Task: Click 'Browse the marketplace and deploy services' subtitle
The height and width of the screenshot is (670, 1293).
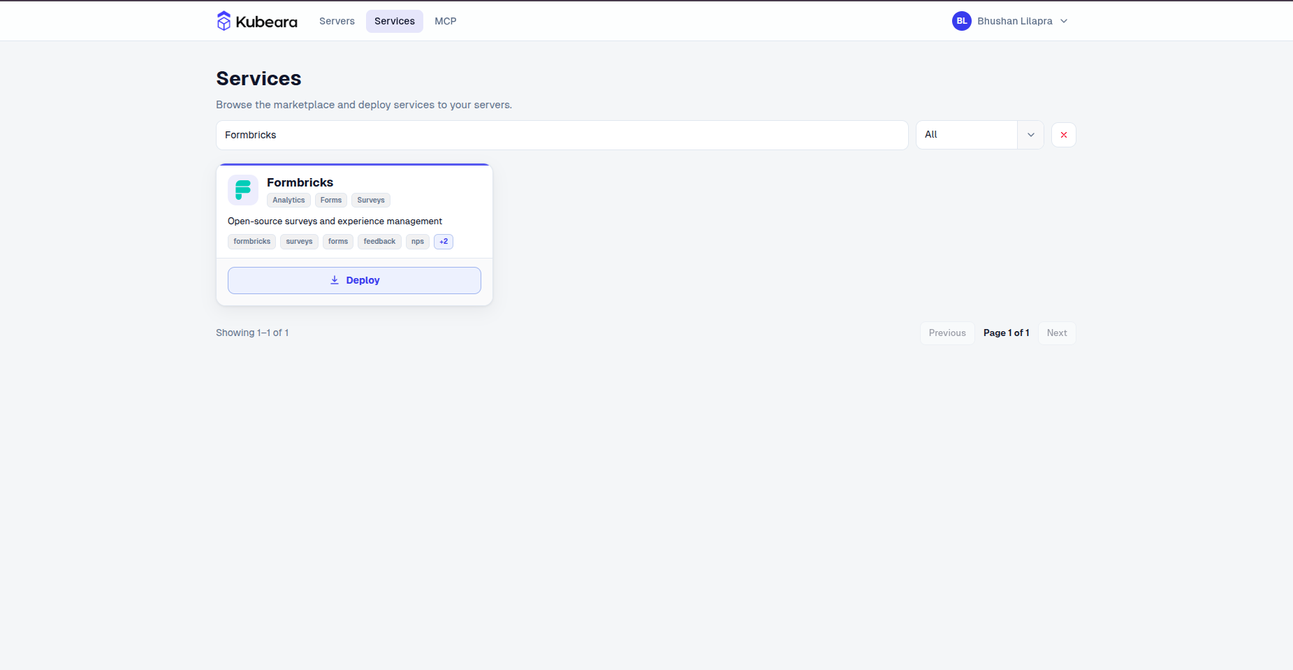Action: coord(364,105)
